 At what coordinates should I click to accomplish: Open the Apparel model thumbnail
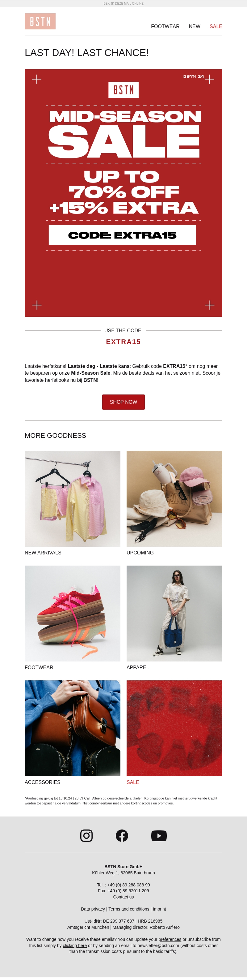tap(174, 614)
